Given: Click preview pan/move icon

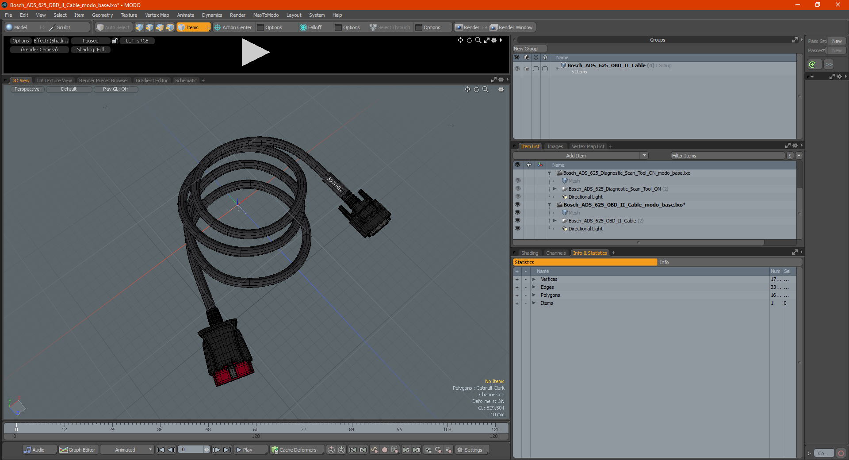Looking at the screenshot, I should click(x=460, y=40).
